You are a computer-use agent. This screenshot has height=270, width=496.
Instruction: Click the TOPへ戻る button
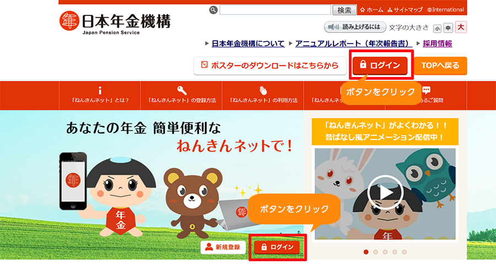(x=440, y=65)
